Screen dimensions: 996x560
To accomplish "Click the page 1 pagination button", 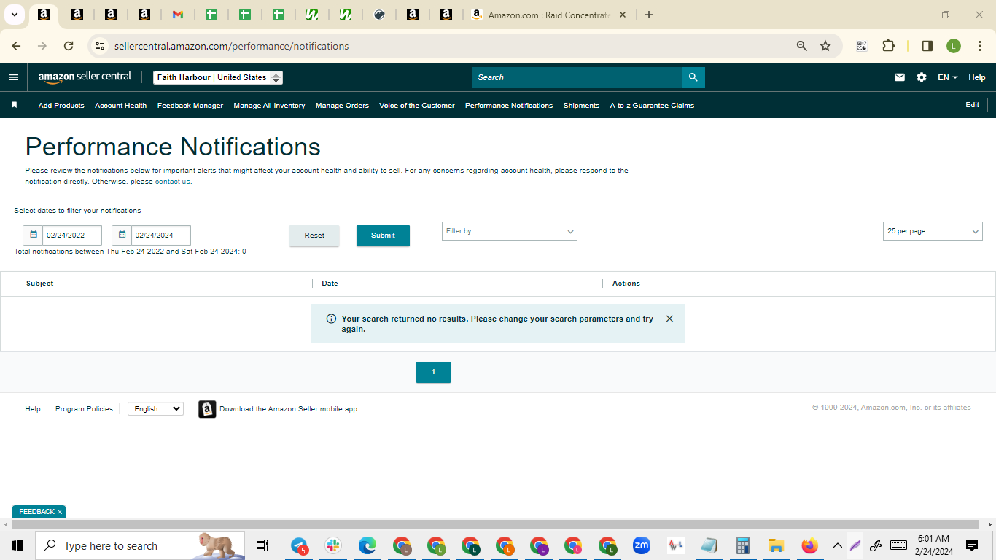I will click(x=433, y=372).
